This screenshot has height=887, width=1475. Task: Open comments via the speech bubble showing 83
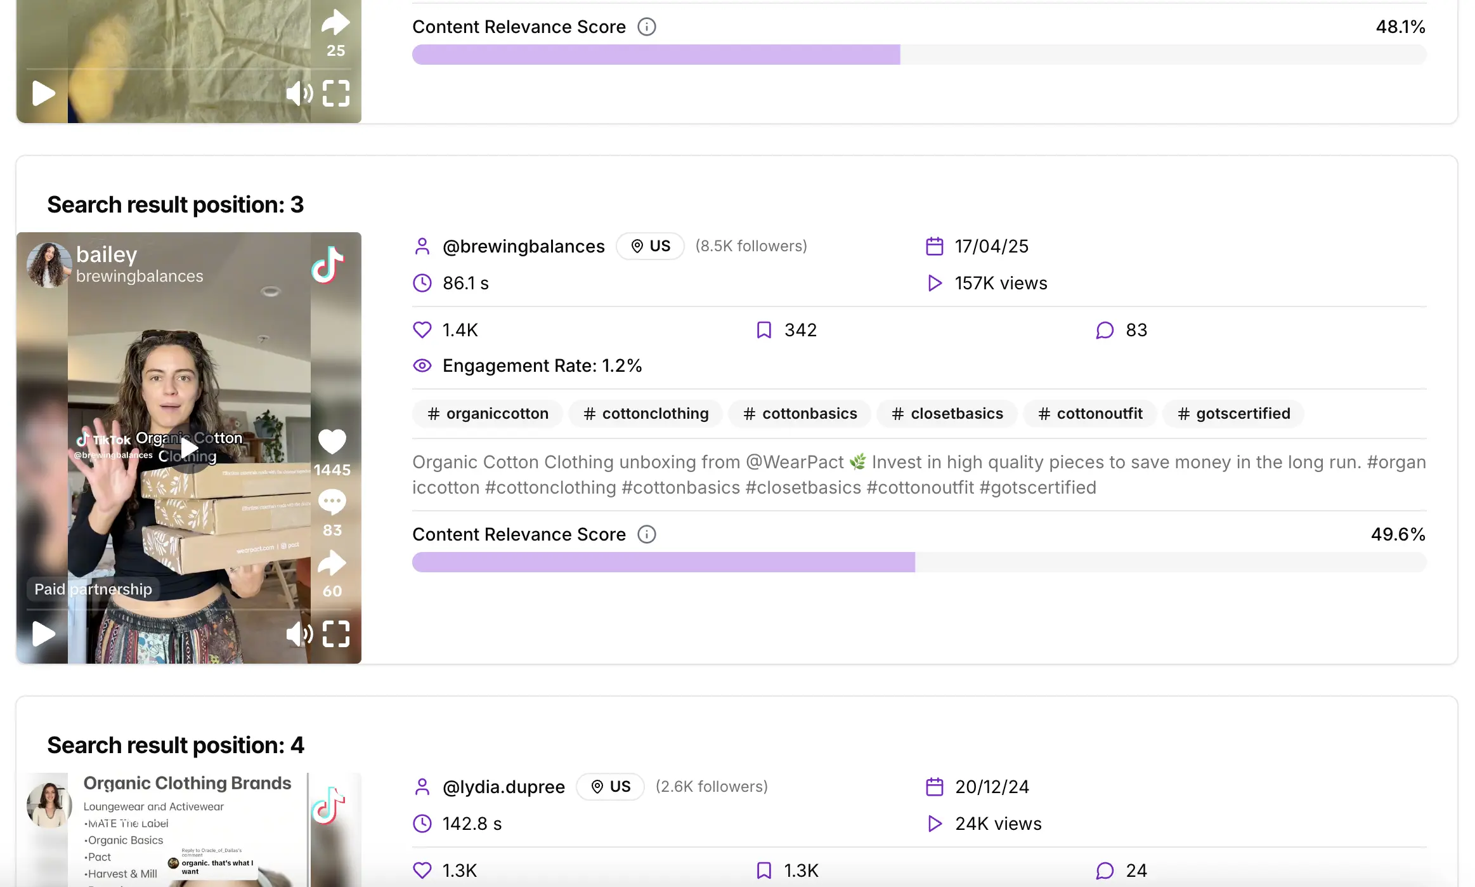point(332,501)
